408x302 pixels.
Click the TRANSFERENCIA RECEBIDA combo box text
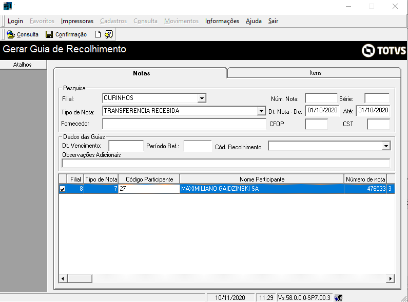142,111
